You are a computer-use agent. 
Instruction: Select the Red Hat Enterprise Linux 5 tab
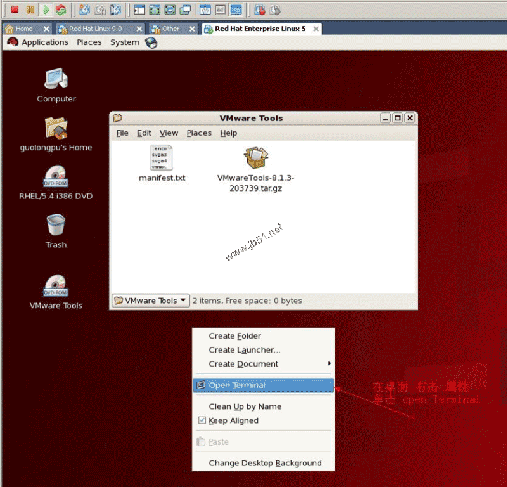[260, 29]
